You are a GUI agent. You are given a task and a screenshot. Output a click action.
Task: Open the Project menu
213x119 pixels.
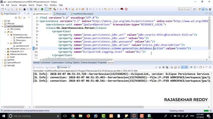click(39, 5)
